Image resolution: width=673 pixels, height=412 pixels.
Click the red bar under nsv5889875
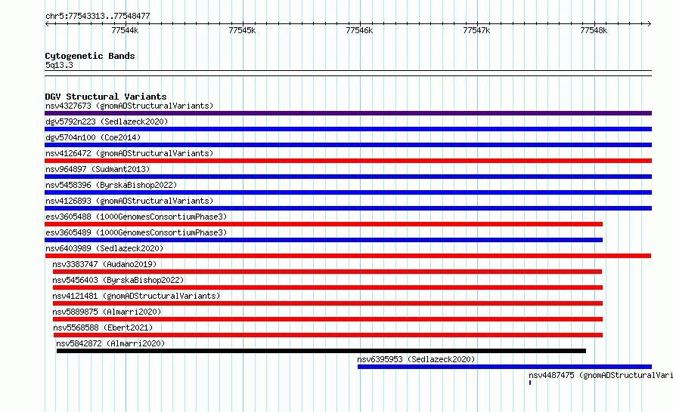pos(327,319)
